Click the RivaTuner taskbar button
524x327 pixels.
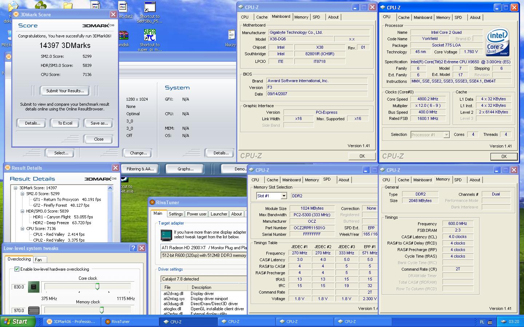click(x=129, y=322)
